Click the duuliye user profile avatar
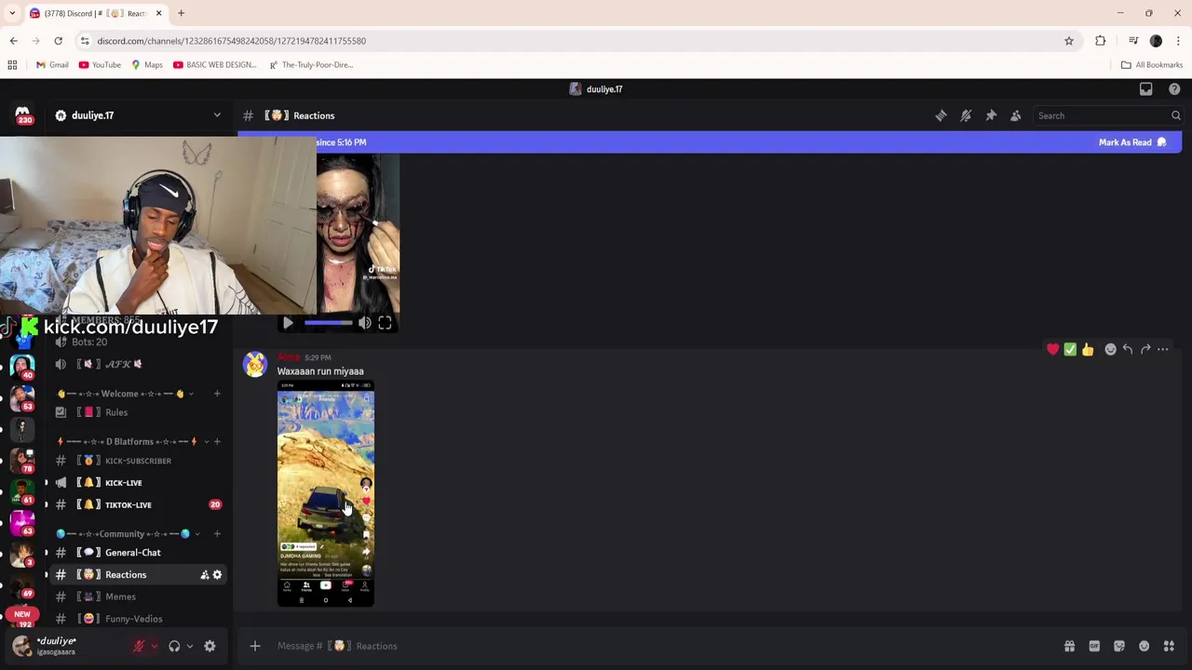Viewport: 1192px width, 670px height. [x=22, y=647]
